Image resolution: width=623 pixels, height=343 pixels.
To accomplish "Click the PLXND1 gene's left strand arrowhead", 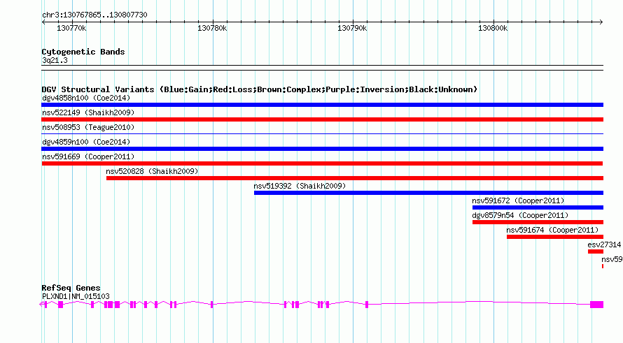I will [x=41, y=305].
